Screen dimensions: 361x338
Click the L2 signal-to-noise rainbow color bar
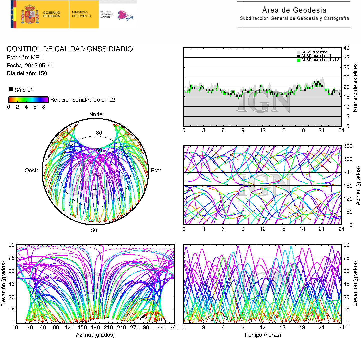click(x=28, y=100)
